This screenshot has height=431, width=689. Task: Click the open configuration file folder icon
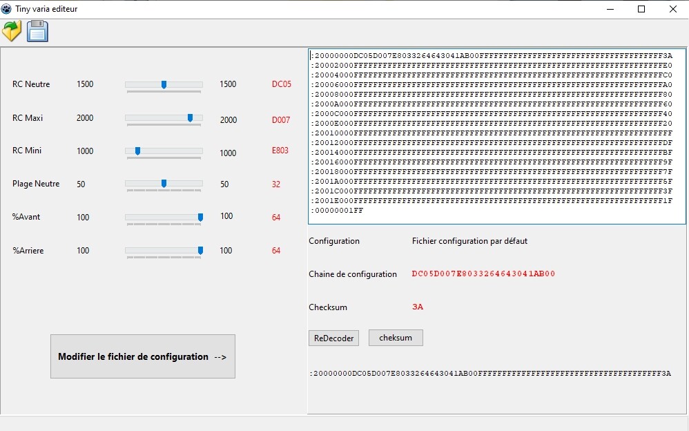pos(12,31)
